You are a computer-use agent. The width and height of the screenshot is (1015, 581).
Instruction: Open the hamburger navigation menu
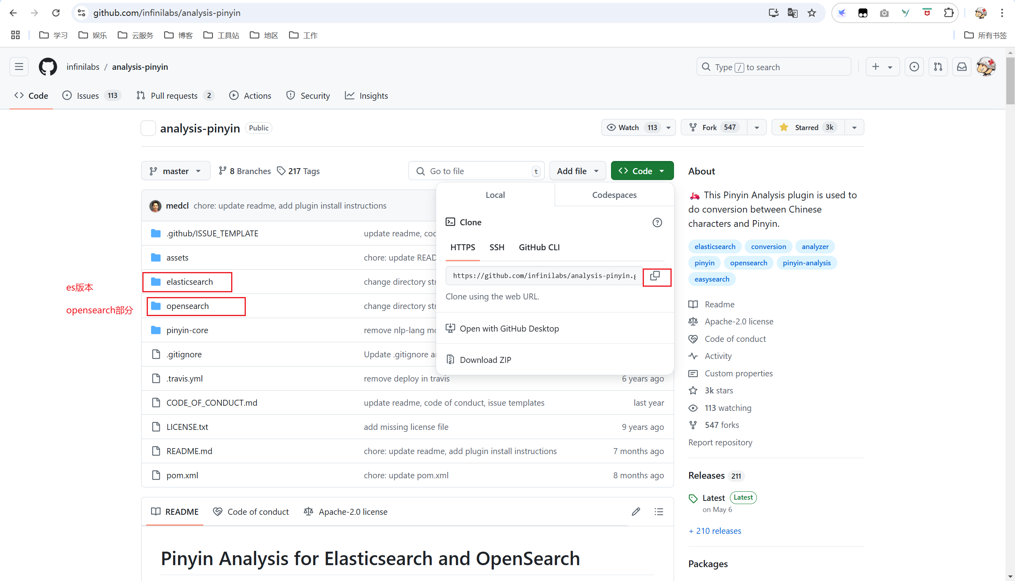(19, 67)
